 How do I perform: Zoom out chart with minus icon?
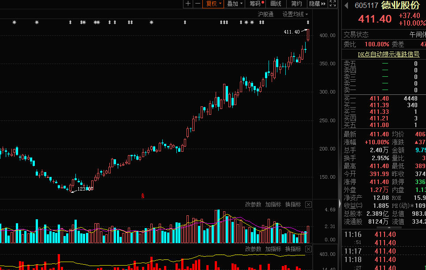pyautogui.click(x=198, y=4)
